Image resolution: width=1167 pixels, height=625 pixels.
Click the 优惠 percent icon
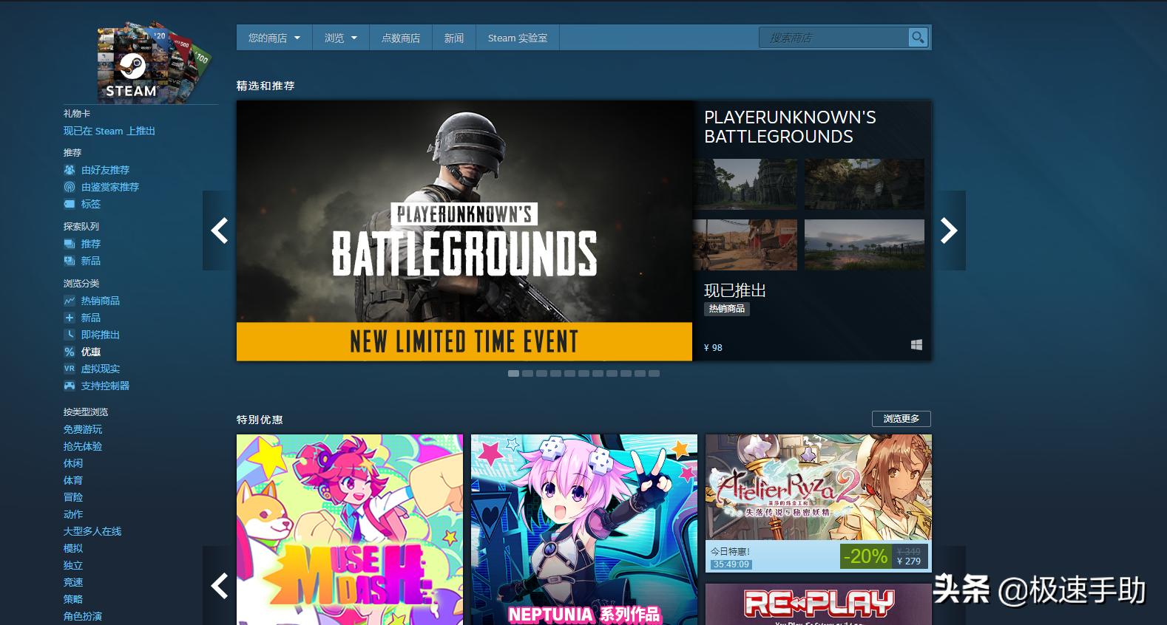pos(70,352)
